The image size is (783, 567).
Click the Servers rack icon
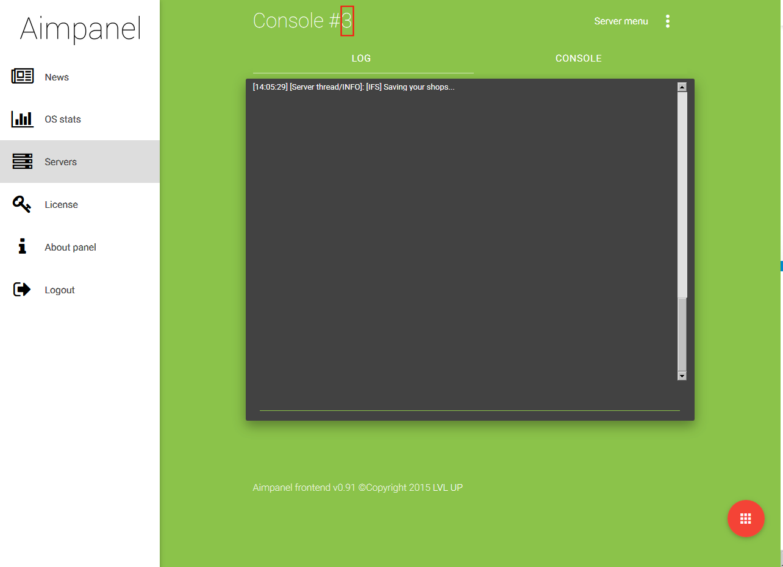pyautogui.click(x=23, y=162)
